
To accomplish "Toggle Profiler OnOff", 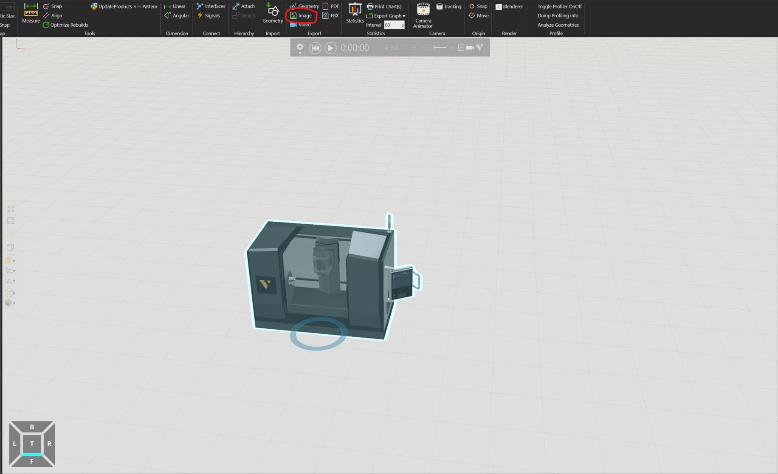I will (x=559, y=6).
